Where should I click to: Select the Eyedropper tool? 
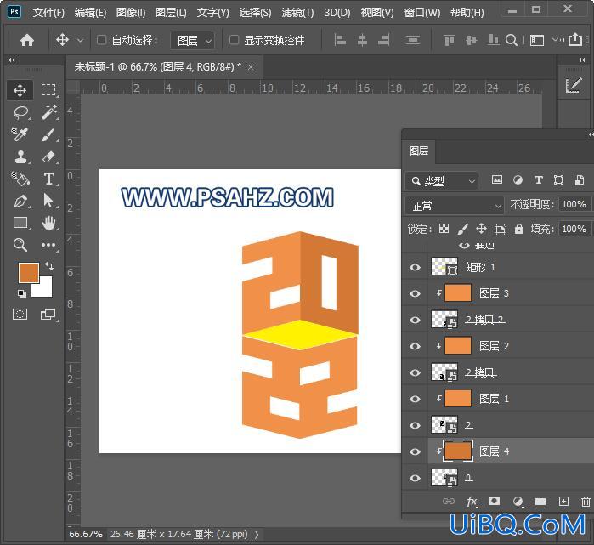click(20, 134)
